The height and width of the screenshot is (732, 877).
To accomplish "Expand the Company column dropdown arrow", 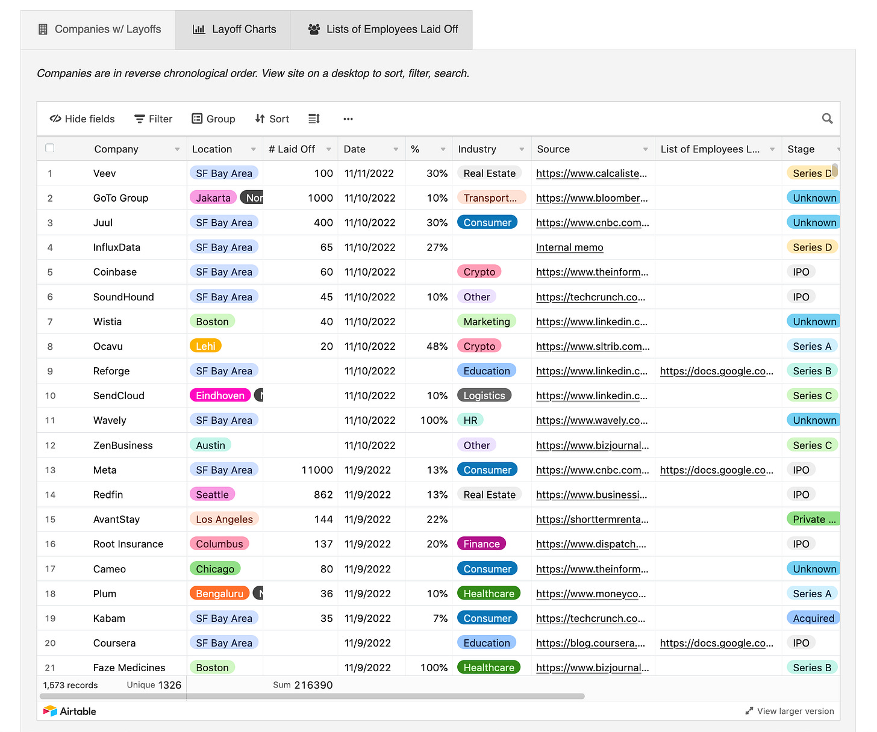I will (177, 149).
